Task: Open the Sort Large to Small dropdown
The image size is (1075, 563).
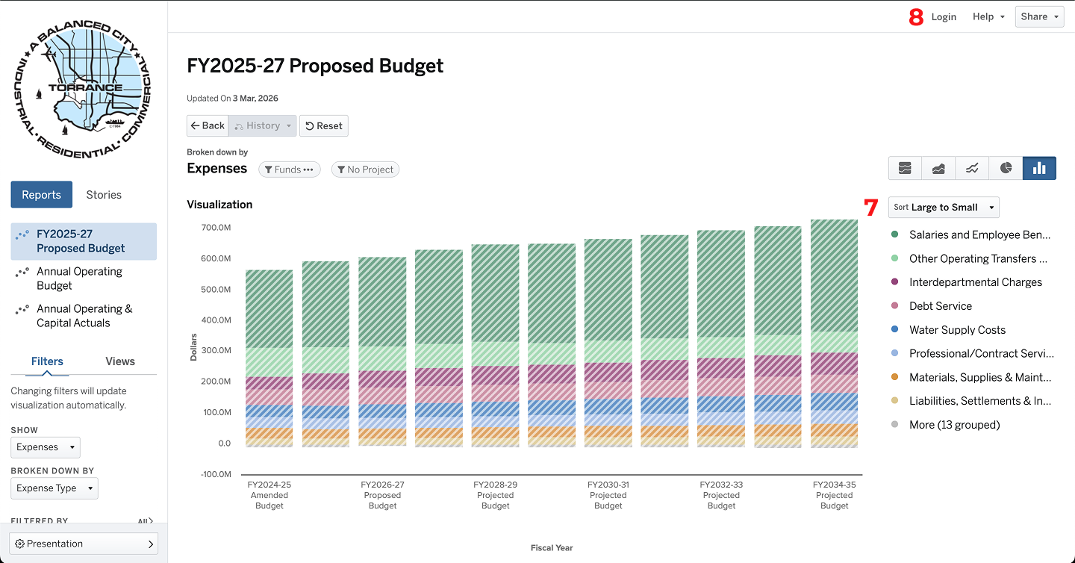Action: point(944,207)
